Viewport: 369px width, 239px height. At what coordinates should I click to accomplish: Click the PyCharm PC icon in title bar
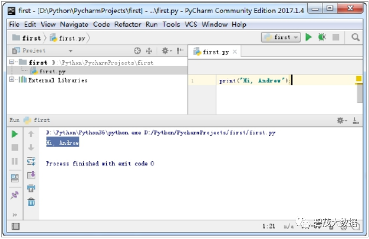[11, 10]
